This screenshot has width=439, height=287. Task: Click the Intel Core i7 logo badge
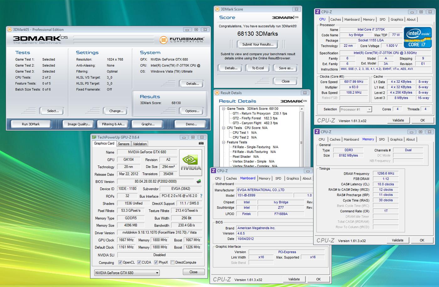[417, 37]
